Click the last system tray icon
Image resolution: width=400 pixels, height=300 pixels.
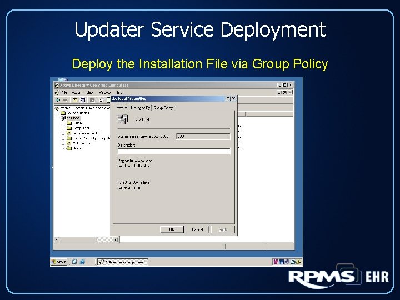[x=298, y=262]
